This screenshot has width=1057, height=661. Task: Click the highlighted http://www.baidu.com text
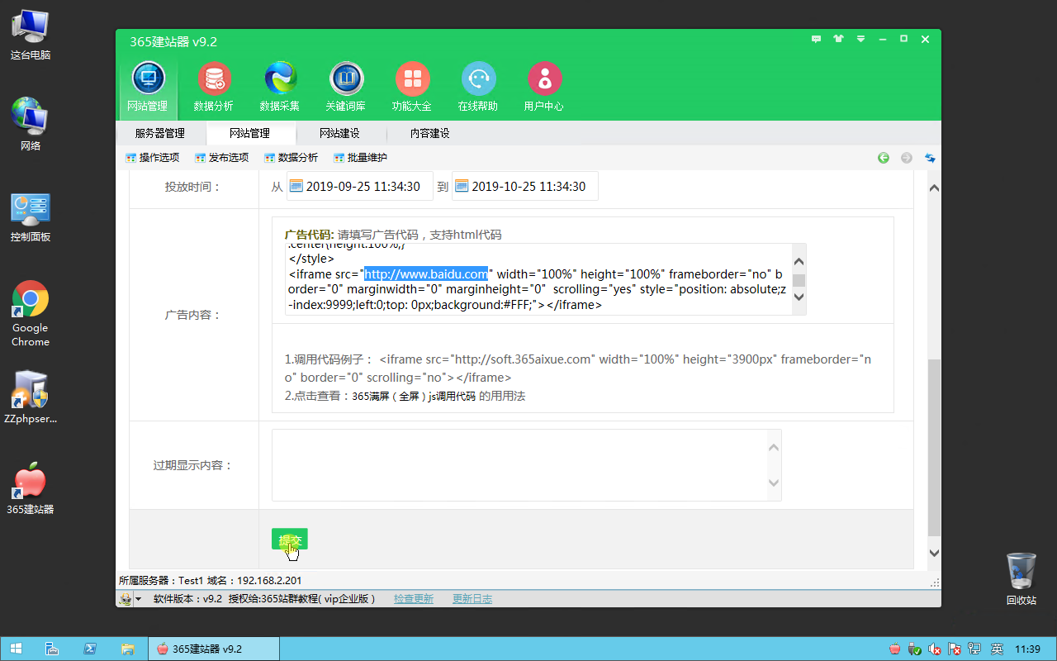point(427,273)
